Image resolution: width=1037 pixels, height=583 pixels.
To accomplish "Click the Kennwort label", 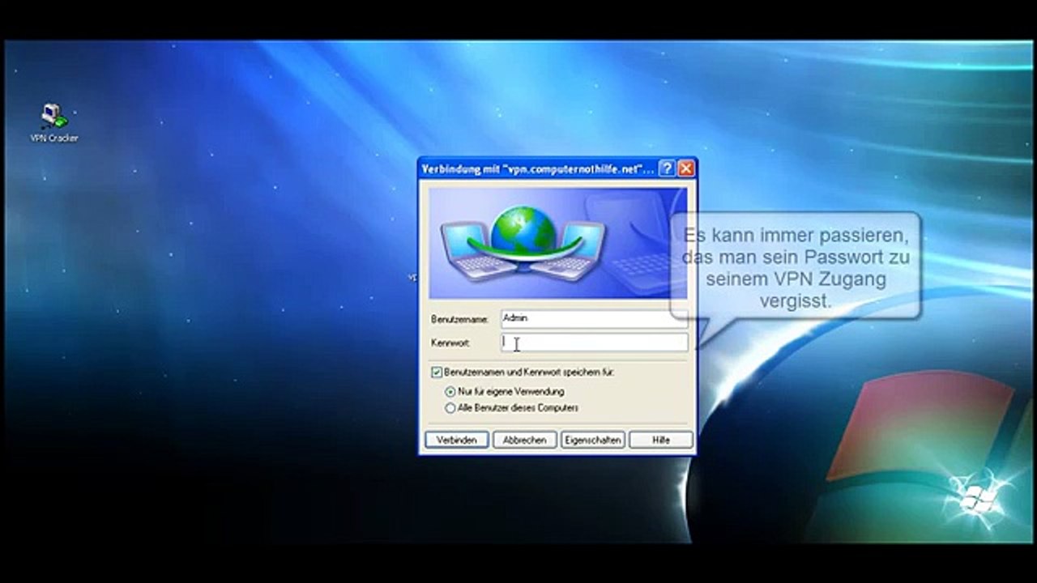I will point(450,343).
